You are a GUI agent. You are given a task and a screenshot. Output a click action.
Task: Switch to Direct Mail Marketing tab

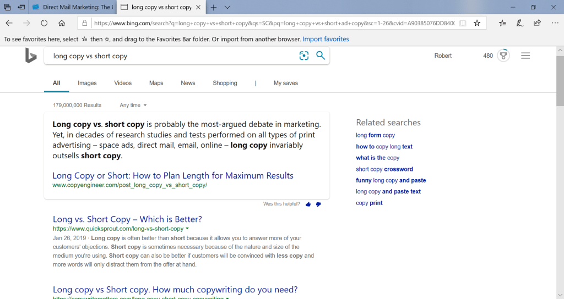click(72, 7)
